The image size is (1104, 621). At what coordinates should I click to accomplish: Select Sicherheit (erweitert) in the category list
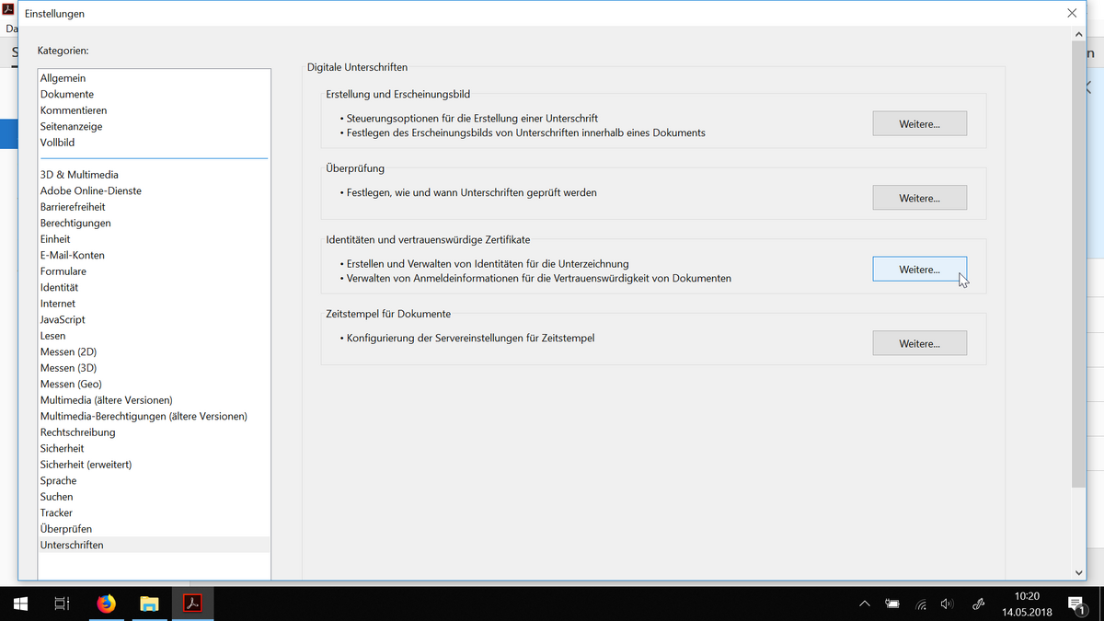[86, 465]
